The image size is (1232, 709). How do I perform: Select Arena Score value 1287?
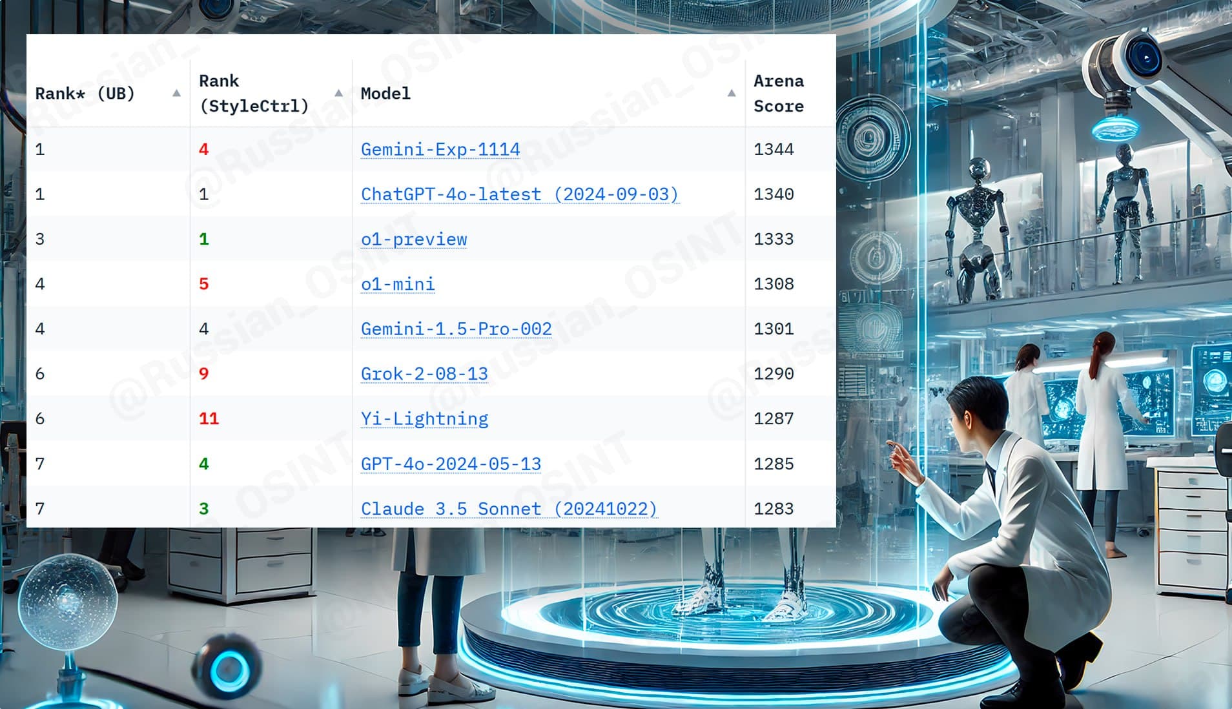(774, 418)
